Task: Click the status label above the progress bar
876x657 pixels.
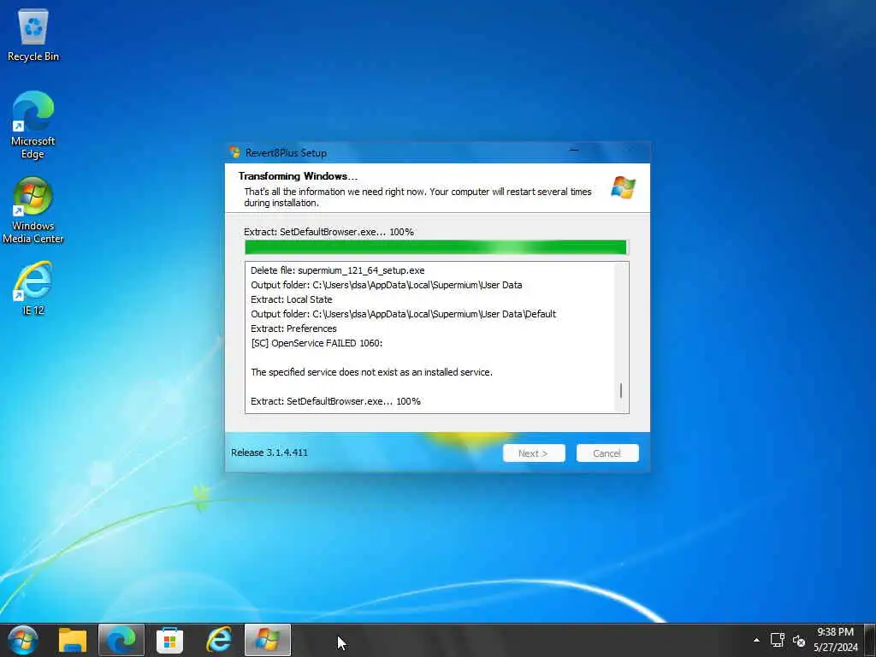Action: coord(328,232)
